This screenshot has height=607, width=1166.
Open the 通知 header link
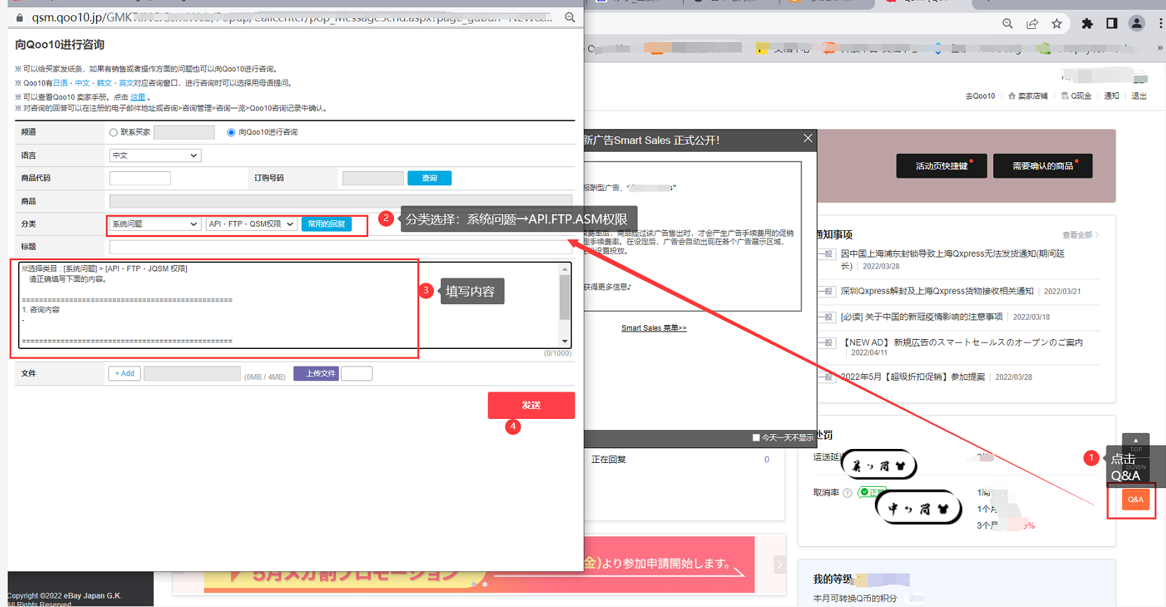point(1111,96)
